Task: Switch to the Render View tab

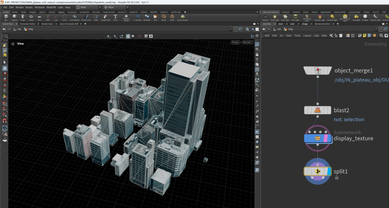Action: pyautogui.click(x=47, y=24)
